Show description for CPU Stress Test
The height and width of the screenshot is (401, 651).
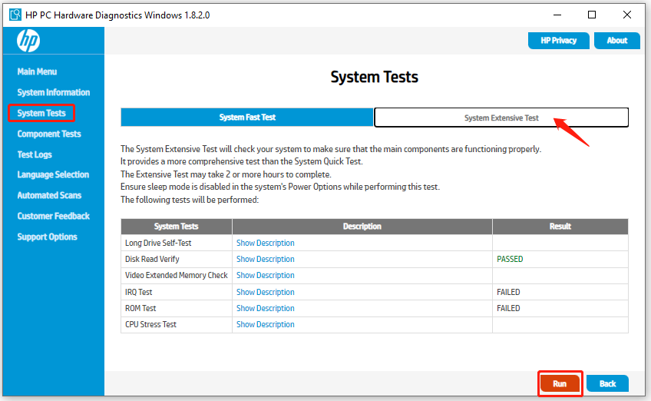click(x=265, y=324)
